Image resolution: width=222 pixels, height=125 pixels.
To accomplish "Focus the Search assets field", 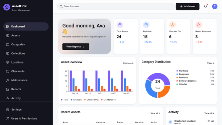I will coord(116,6).
